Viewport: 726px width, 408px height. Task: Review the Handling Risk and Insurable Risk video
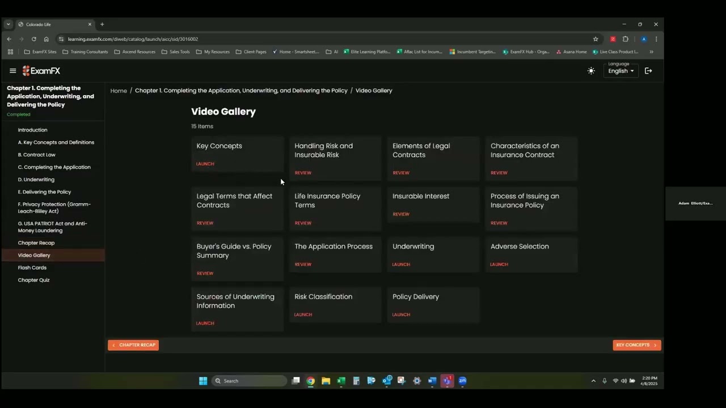[303, 173]
